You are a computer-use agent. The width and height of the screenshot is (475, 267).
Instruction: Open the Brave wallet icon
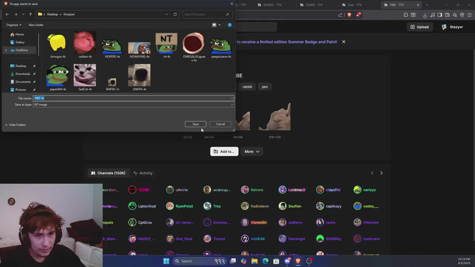pyautogui.click(x=447, y=15)
